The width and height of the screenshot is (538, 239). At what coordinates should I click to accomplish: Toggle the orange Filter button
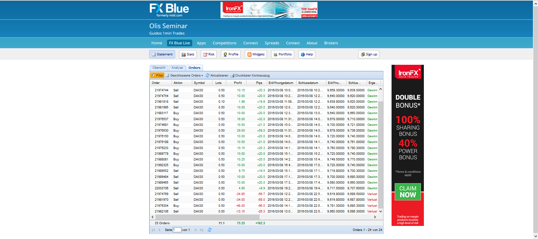click(x=157, y=76)
